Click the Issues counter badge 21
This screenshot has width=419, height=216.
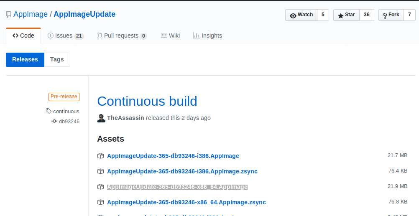coord(79,36)
